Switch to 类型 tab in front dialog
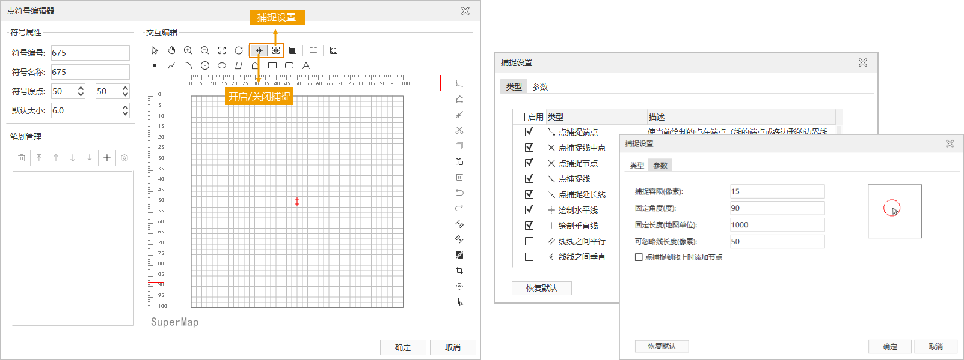 pos(637,166)
